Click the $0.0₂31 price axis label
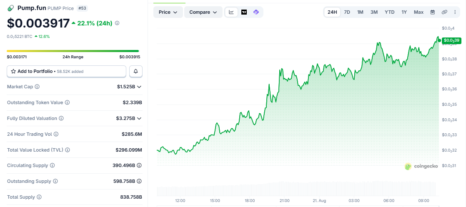The width and height of the screenshot is (466, 207). [449, 165]
